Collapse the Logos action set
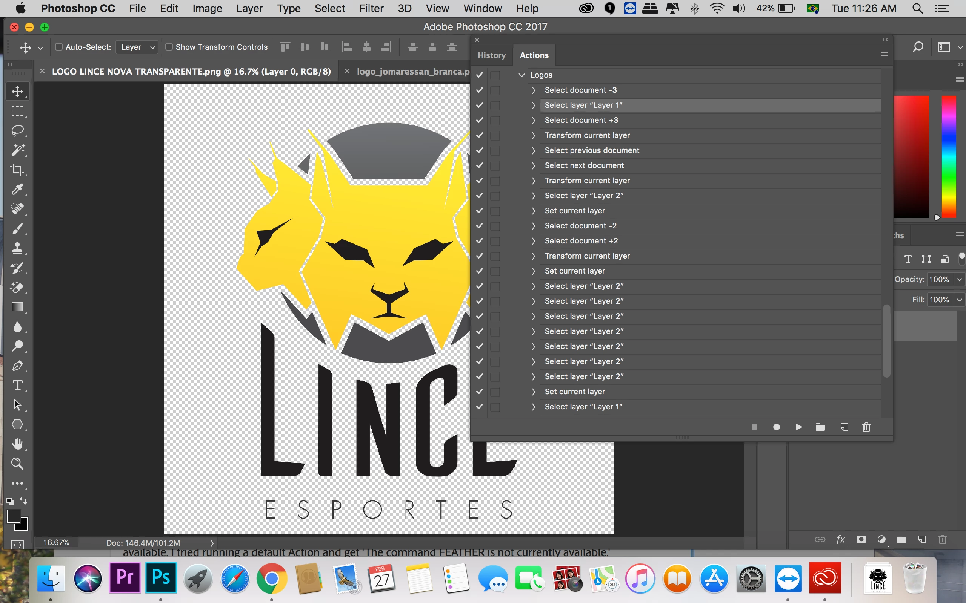 [x=522, y=75]
